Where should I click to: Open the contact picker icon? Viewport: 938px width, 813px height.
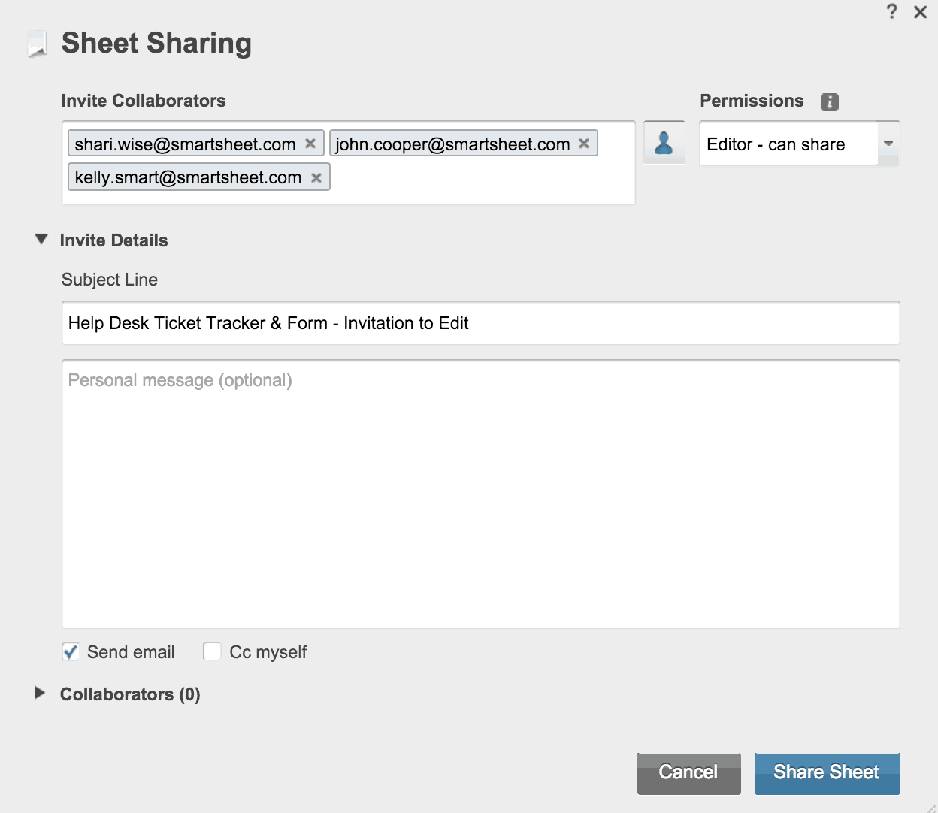(664, 143)
